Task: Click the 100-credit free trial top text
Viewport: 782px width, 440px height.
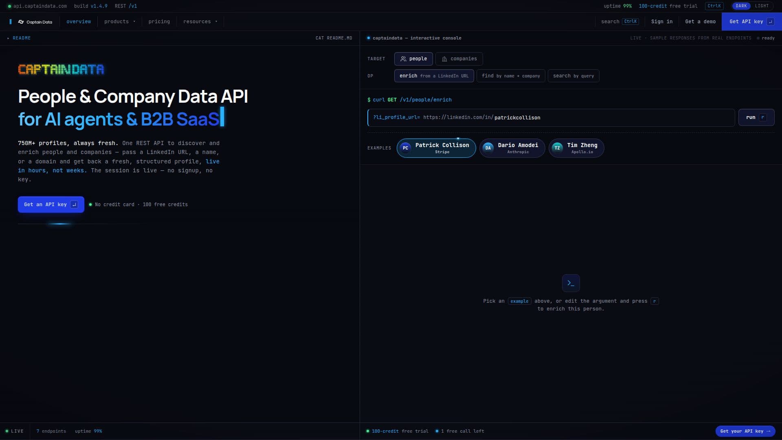Action: pos(668,6)
